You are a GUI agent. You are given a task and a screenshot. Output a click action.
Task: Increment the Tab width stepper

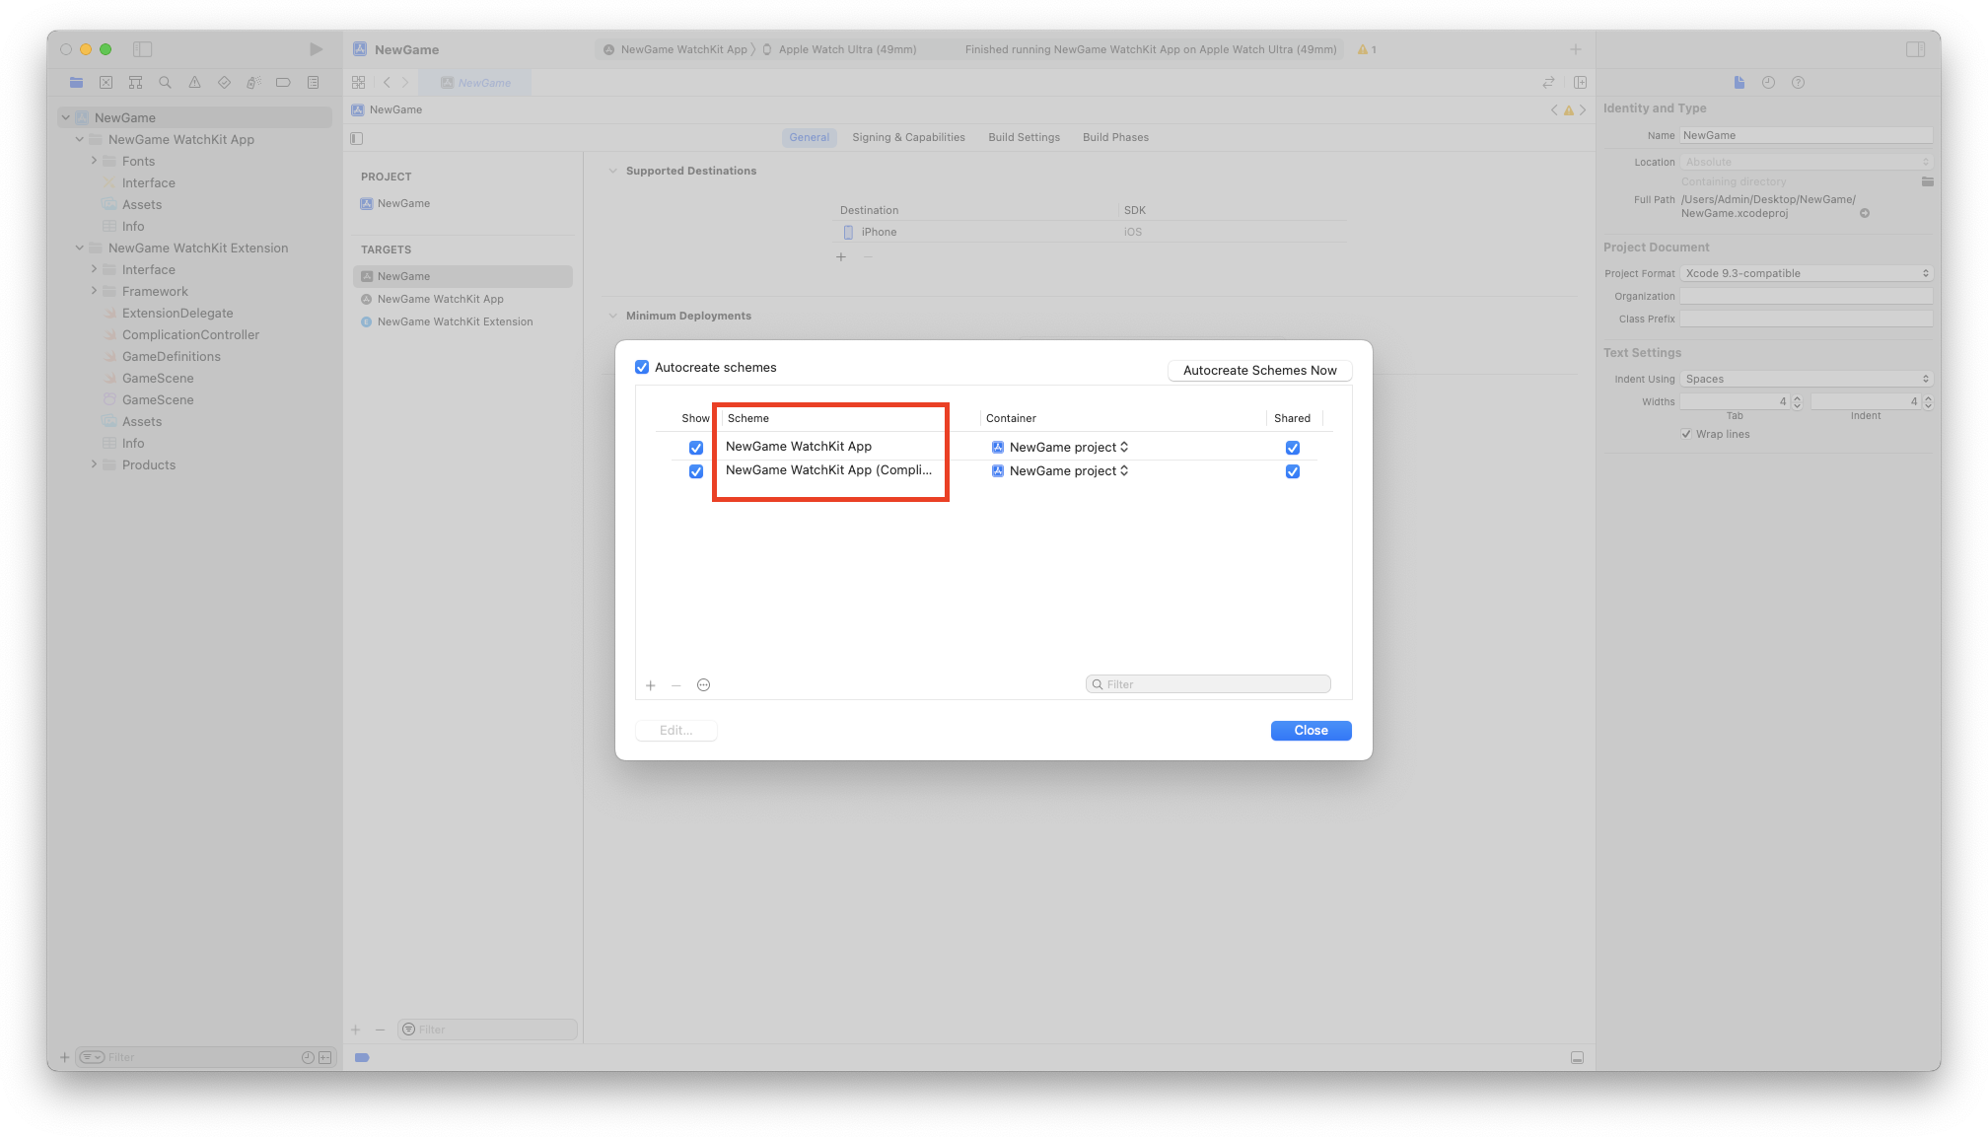(x=1797, y=397)
